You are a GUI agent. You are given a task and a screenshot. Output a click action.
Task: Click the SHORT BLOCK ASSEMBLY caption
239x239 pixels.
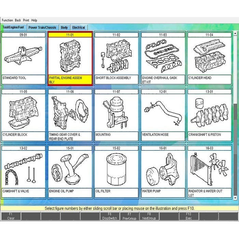click(116, 80)
